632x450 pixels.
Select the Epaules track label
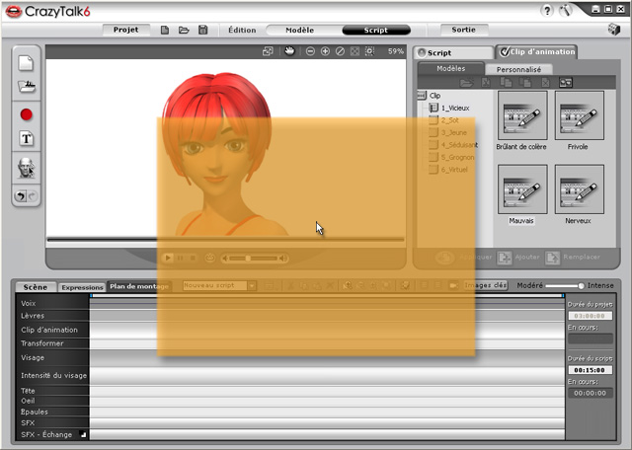pos(35,412)
